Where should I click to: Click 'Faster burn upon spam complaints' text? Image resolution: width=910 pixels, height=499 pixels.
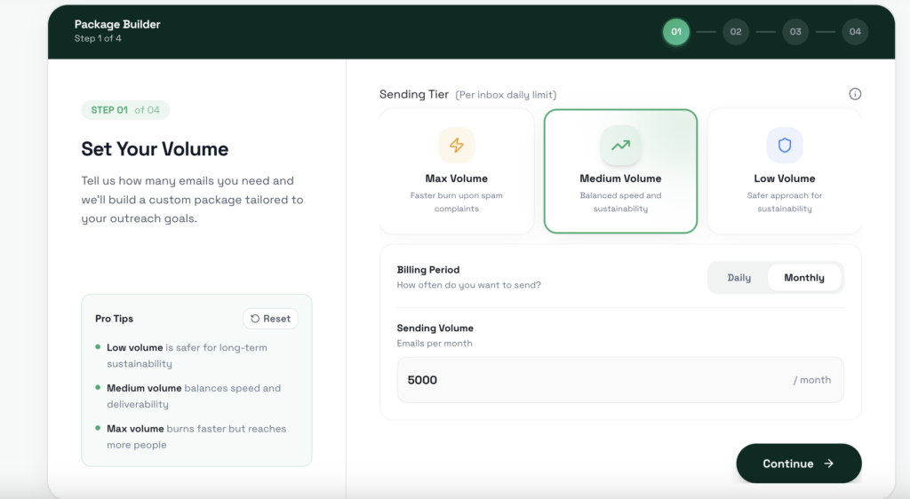(x=457, y=202)
